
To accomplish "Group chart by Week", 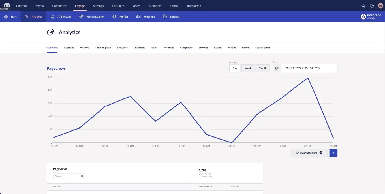I will tap(248, 68).
